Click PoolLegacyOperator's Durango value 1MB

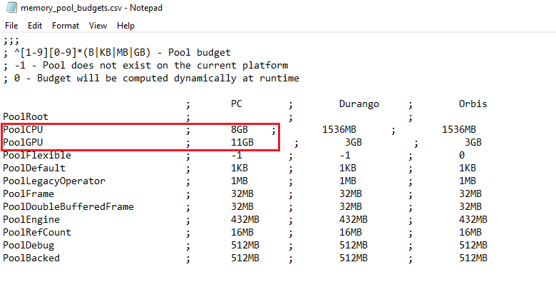(348, 181)
